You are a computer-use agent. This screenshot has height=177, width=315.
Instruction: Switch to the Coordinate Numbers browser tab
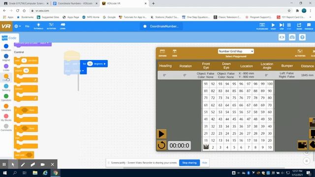pos(75,3)
